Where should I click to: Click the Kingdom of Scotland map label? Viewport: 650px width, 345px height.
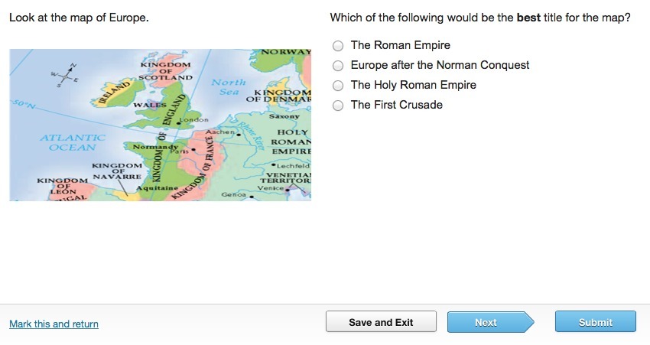coord(165,71)
